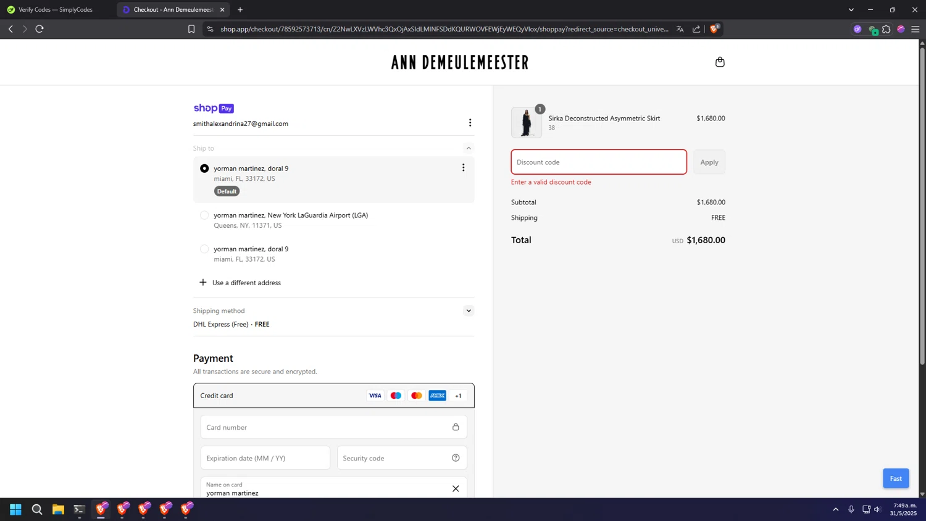The width and height of the screenshot is (926, 521).
Task: Open the shopping bag cart icon
Action: [720, 62]
